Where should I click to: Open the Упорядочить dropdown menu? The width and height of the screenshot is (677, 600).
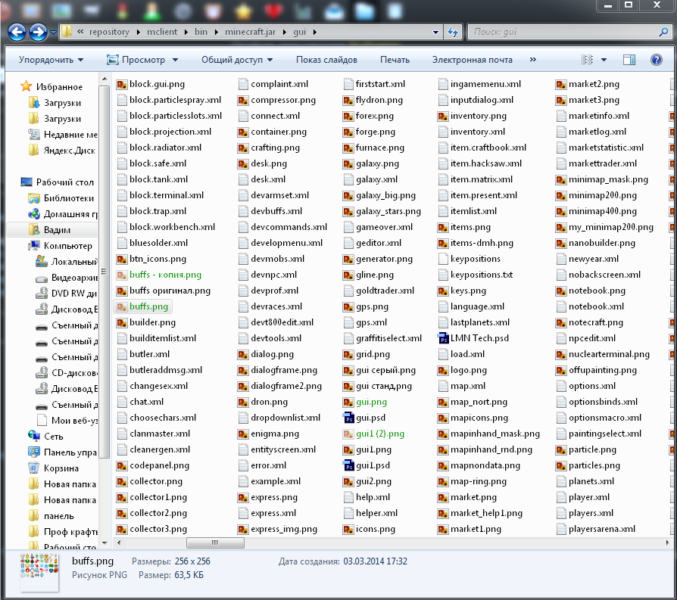click(x=51, y=60)
